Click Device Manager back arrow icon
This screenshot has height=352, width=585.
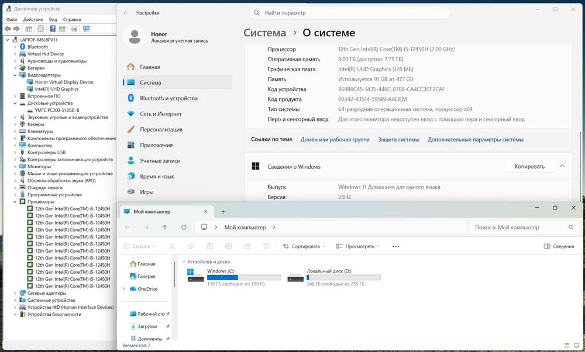click(8, 29)
